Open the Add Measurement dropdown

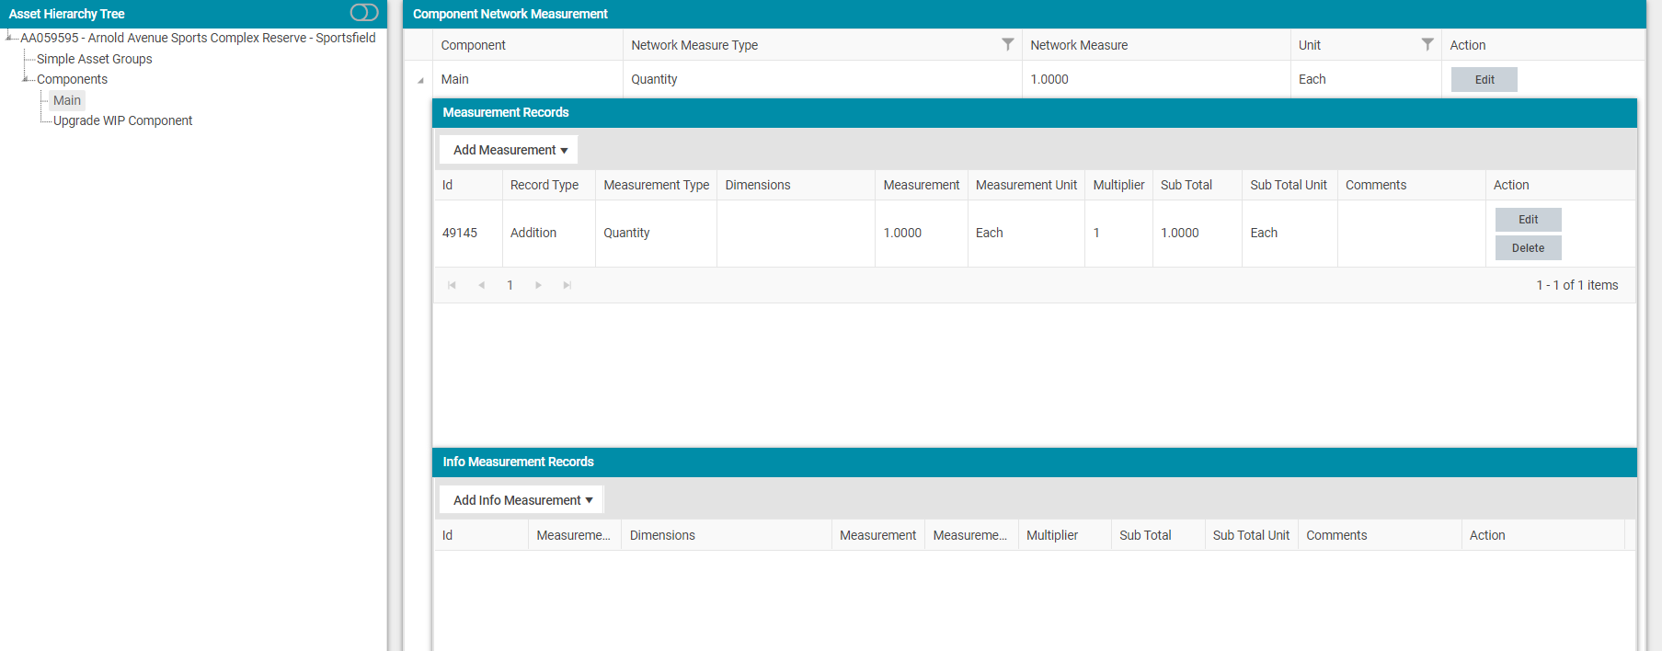[x=509, y=150]
